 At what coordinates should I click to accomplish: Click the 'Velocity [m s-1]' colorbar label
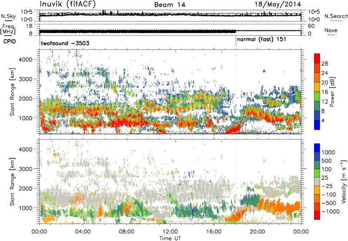click(x=344, y=181)
